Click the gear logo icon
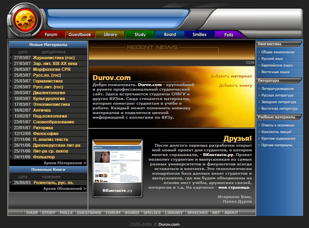 point(26,19)
